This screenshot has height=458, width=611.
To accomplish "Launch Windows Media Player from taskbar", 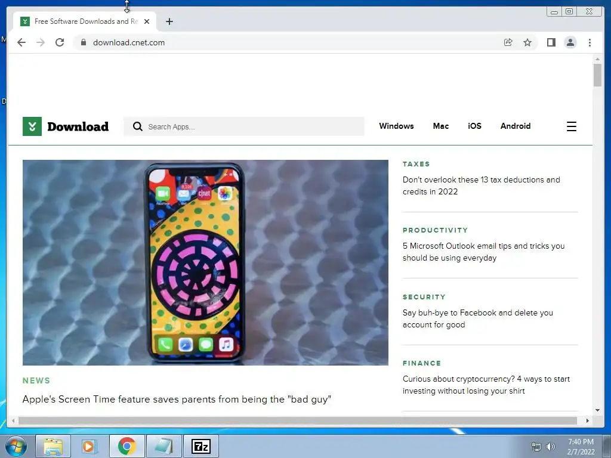I will [88, 446].
